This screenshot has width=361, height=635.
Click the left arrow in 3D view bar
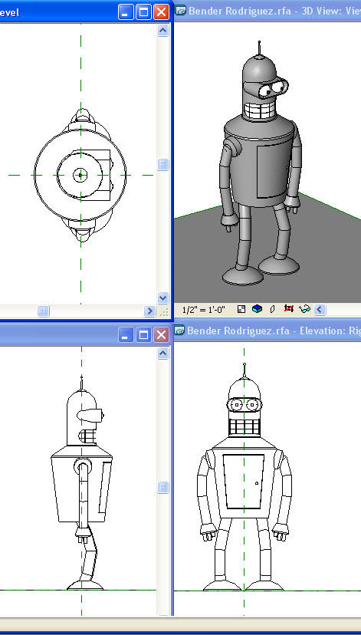pos(320,310)
